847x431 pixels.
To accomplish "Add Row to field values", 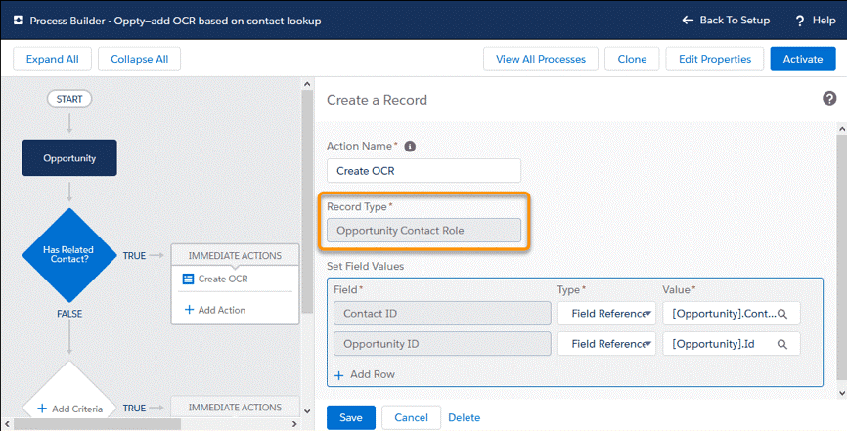I will [x=365, y=374].
